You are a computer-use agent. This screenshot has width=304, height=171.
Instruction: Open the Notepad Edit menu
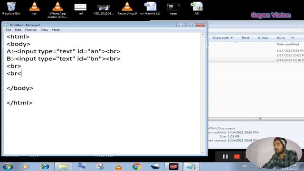[18, 30]
